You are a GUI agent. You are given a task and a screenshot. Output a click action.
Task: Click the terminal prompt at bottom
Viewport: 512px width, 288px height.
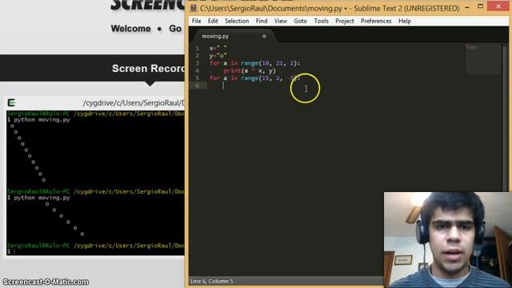coord(10,251)
